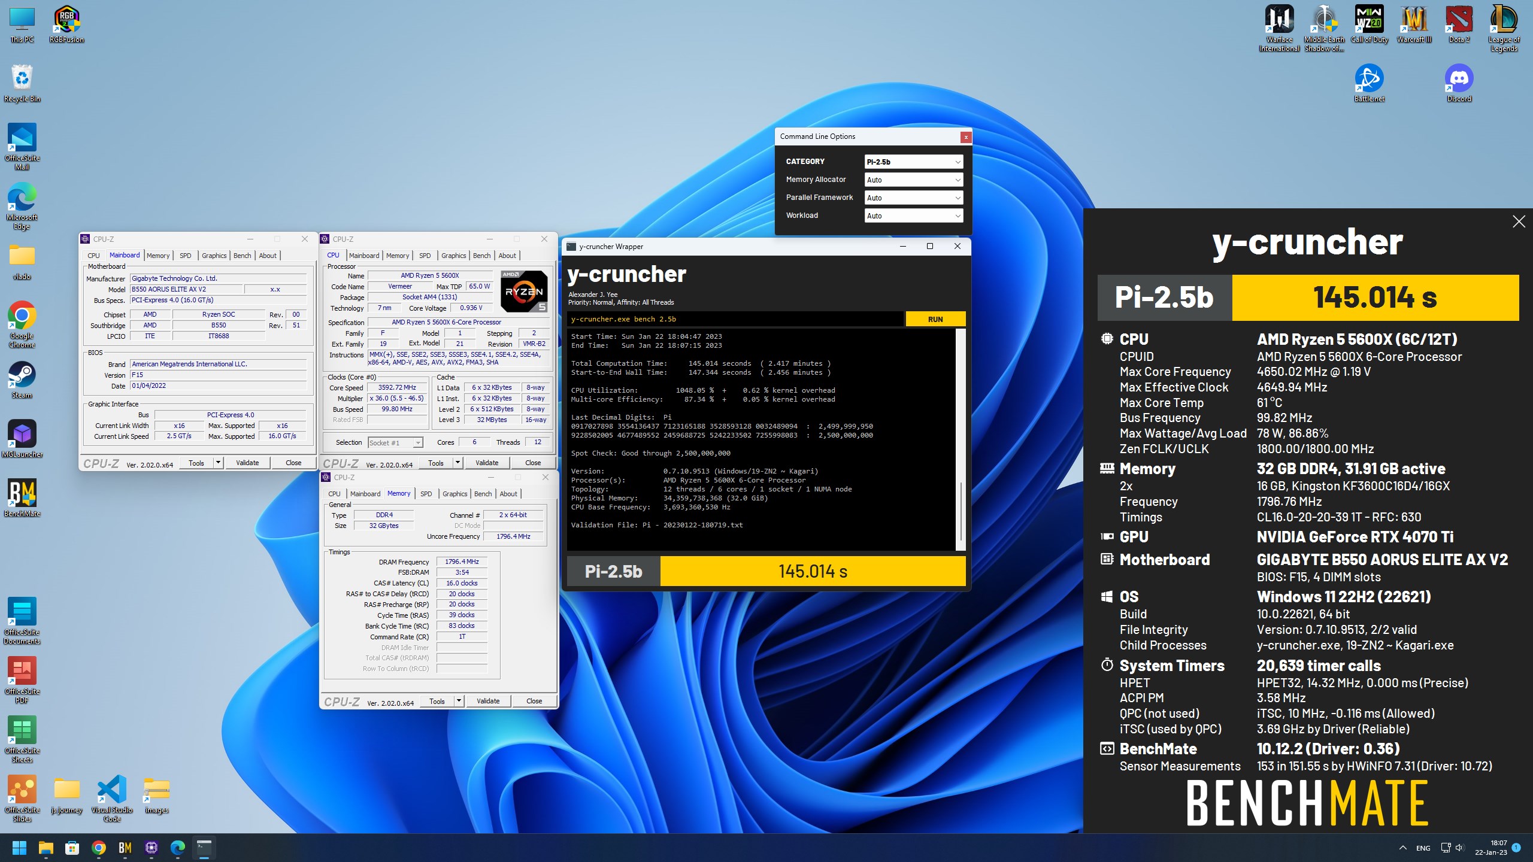
Task: Click Close button in CPU-Z CPU window
Action: [x=533, y=463]
